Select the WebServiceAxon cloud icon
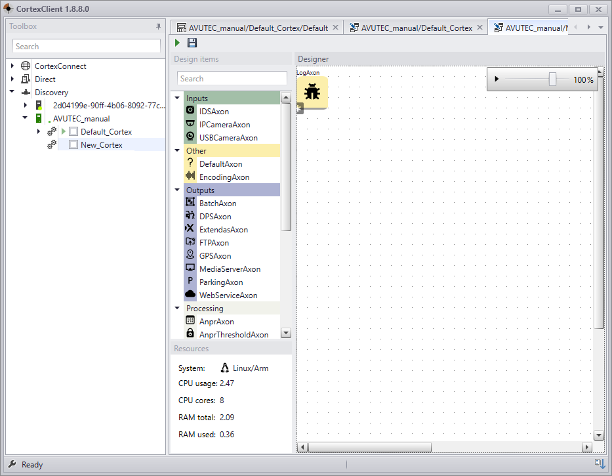The width and height of the screenshot is (612, 476). (x=190, y=294)
